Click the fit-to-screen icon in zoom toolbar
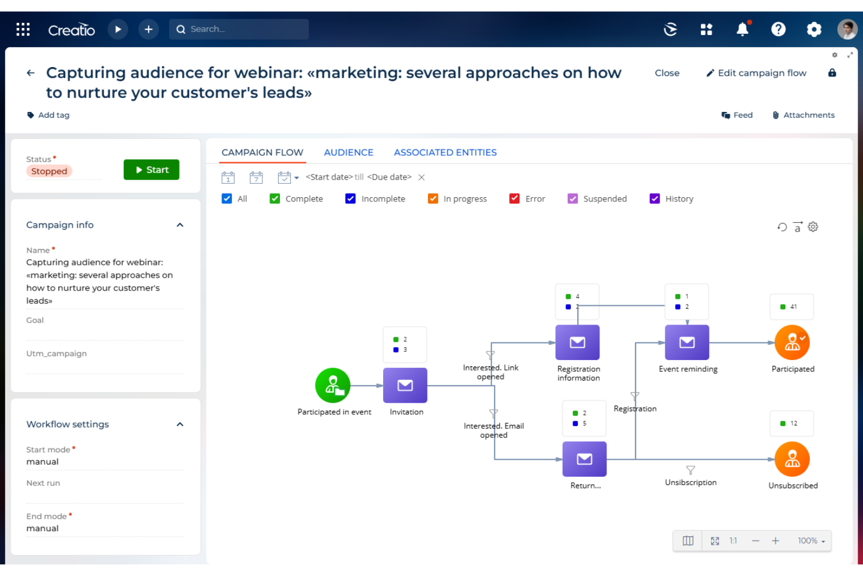Screen dimensions: 863x576 tap(715, 540)
